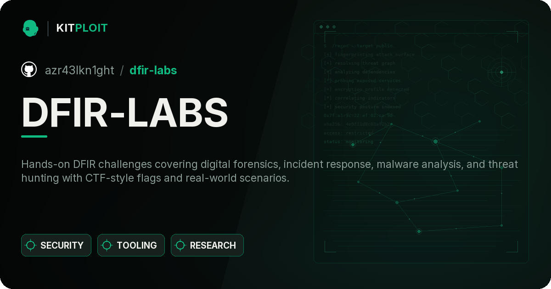Select the TOOLING tag badge
The image size is (551, 289).
tap(131, 245)
